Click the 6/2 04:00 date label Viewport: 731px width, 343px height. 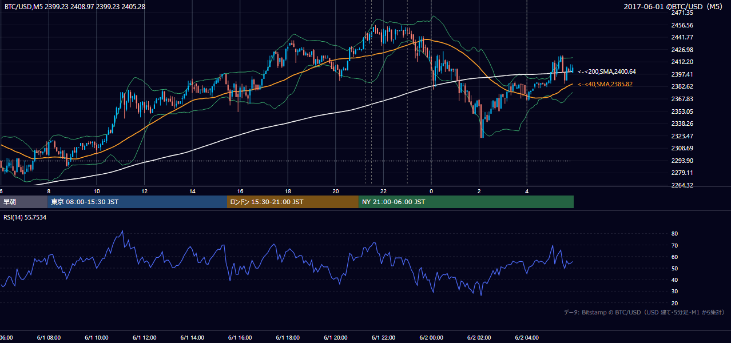pyautogui.click(x=527, y=337)
